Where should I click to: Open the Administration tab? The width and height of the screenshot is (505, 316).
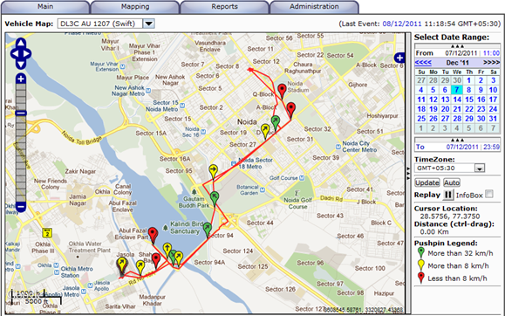pos(314,7)
